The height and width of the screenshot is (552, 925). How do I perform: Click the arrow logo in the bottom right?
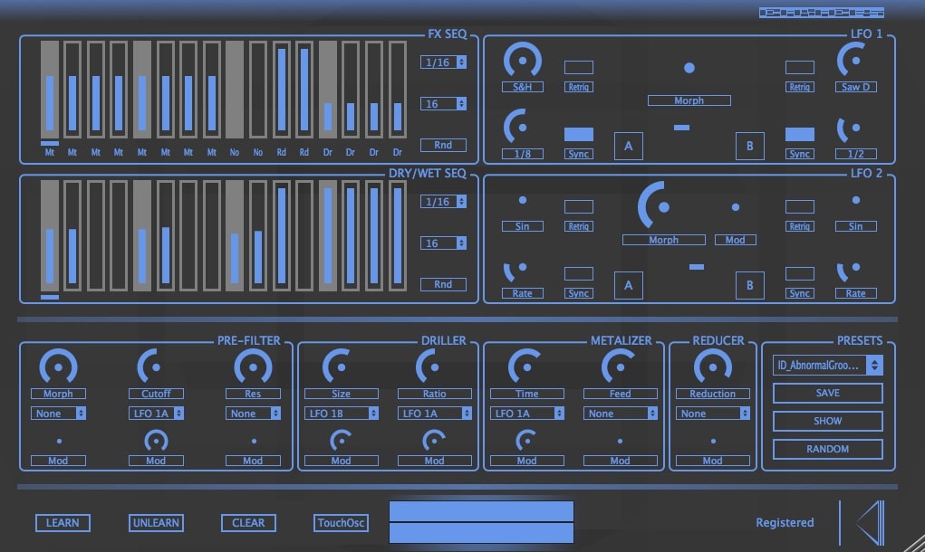click(x=872, y=522)
